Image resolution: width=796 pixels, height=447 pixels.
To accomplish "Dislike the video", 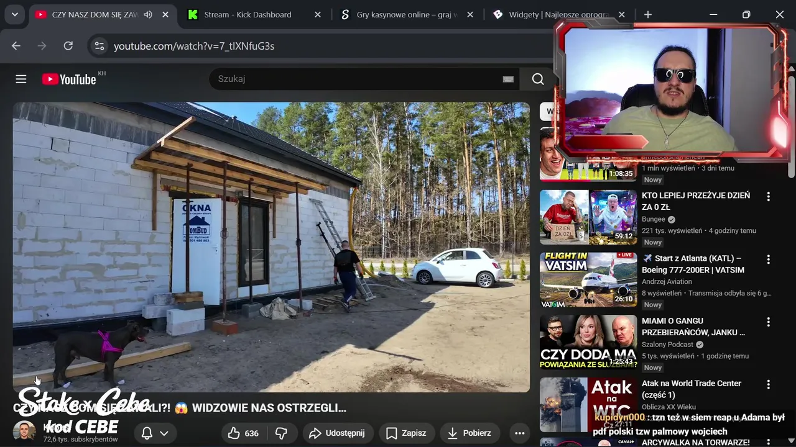I will coord(281,433).
